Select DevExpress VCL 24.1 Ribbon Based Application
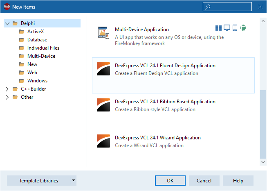The image size is (267, 191). click(165, 102)
